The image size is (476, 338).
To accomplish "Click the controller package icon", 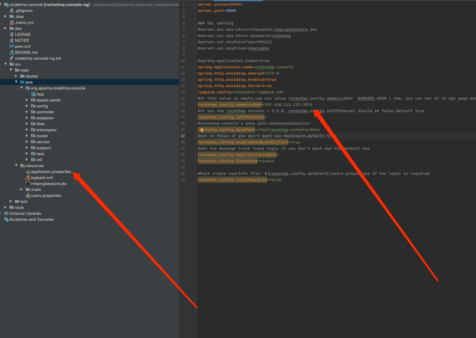I will pyautogui.click(x=33, y=112).
